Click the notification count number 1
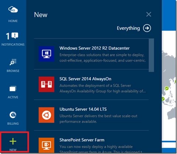This screenshot has width=177, height=154. point(8,36)
